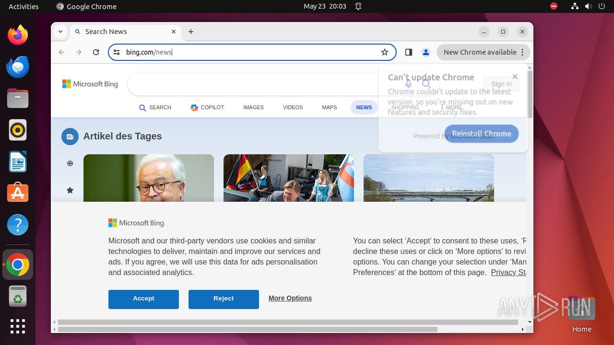The height and width of the screenshot is (345, 614).
Task: Reject the cookie consent
Action: click(224, 299)
